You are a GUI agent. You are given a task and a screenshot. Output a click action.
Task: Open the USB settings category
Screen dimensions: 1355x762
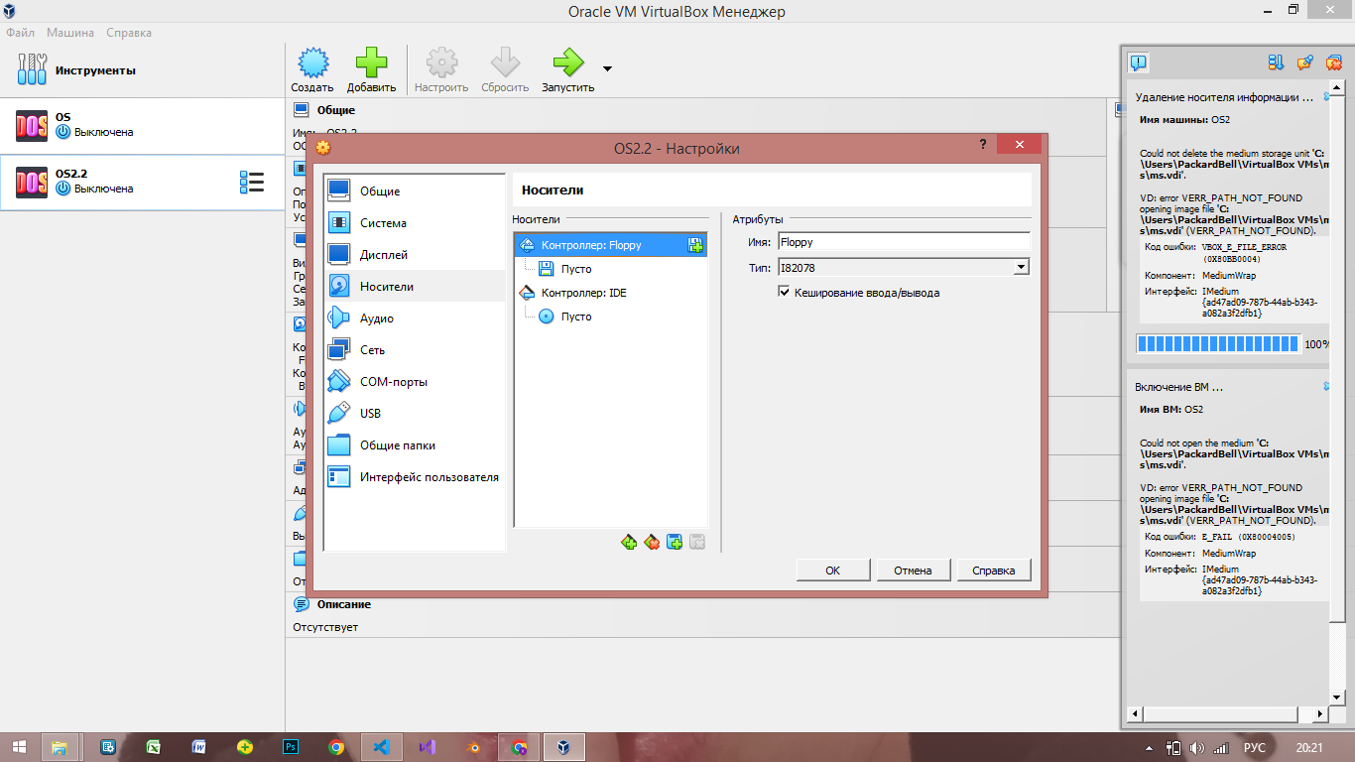370,414
